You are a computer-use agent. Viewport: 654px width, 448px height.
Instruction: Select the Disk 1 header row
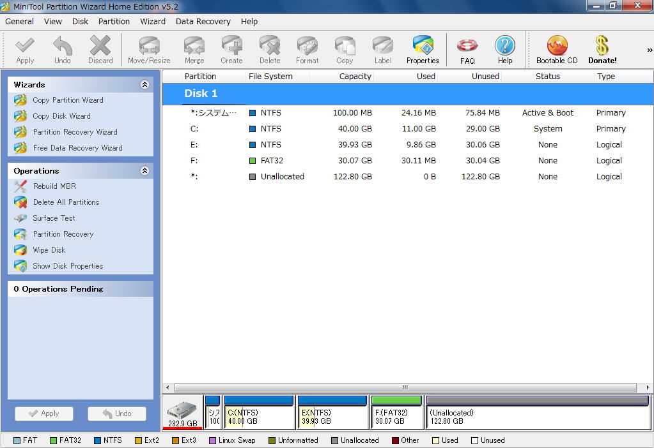tap(407, 93)
